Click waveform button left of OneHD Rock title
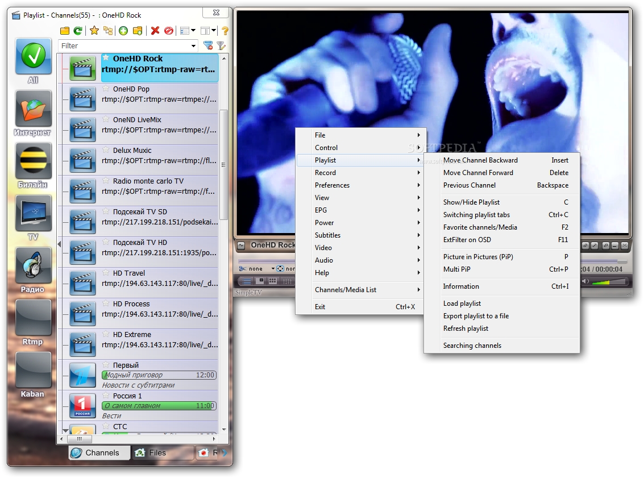644x478 pixels. [x=241, y=246]
